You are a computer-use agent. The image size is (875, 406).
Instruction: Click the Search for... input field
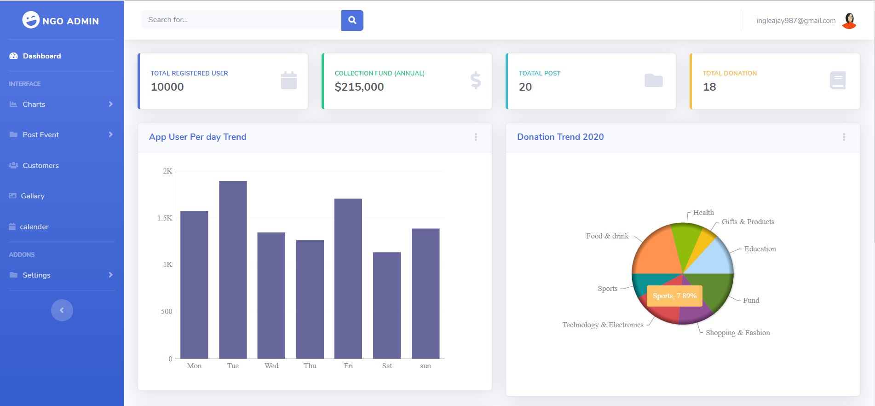(242, 20)
